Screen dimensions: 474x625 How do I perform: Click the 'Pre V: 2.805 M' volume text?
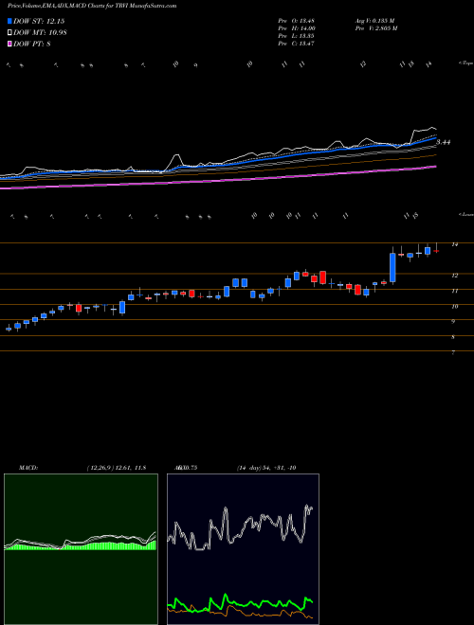(x=375, y=28)
